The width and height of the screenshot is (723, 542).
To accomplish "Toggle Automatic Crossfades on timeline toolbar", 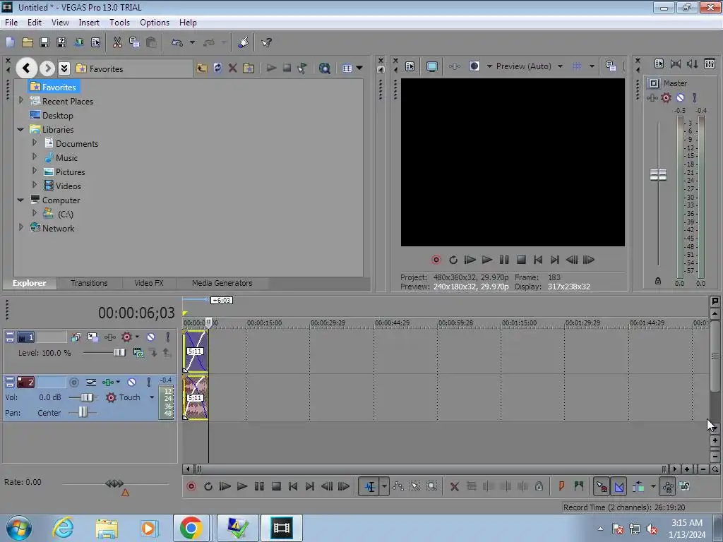I will [619, 486].
